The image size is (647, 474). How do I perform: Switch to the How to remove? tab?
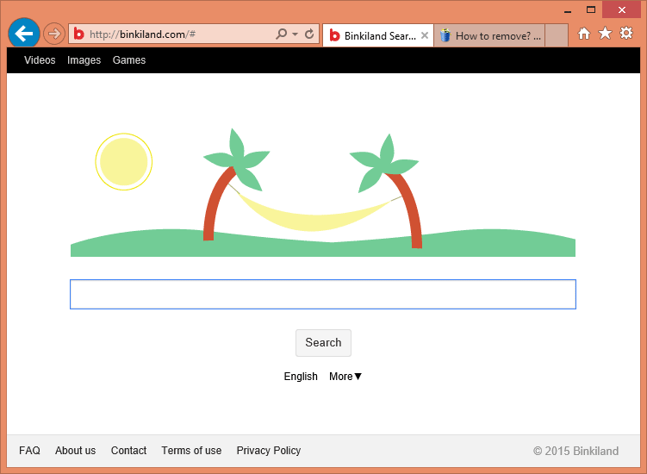489,36
